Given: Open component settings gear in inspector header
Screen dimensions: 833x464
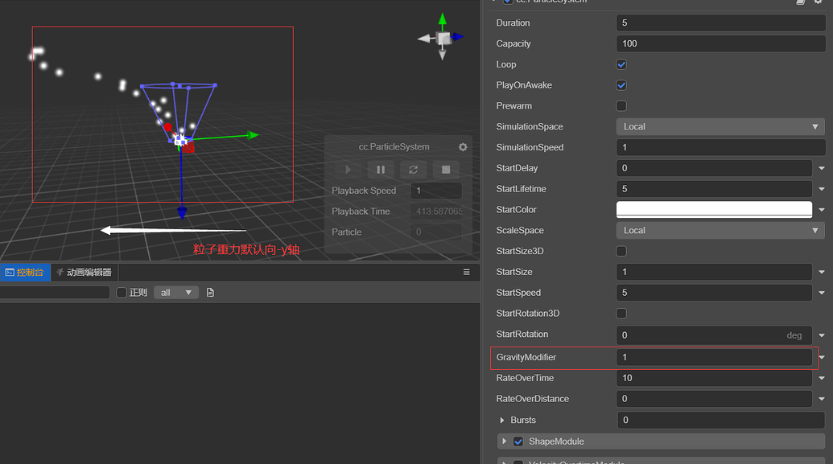Looking at the screenshot, I should tap(819, 2).
